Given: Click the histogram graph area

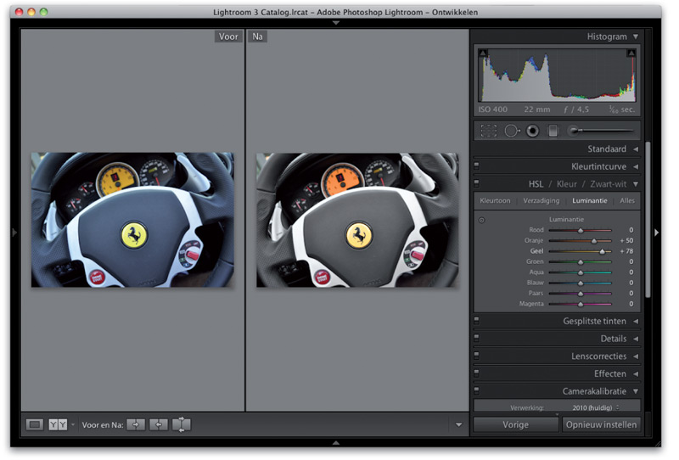Looking at the screenshot, I should [557, 75].
